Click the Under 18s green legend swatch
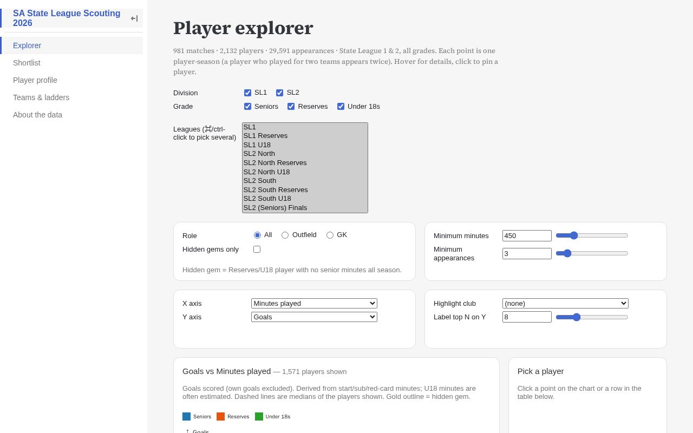 [259, 417]
